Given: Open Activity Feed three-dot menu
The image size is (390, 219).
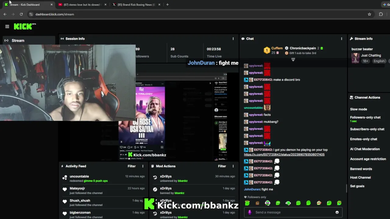Looking at the screenshot, I should coord(143,166).
